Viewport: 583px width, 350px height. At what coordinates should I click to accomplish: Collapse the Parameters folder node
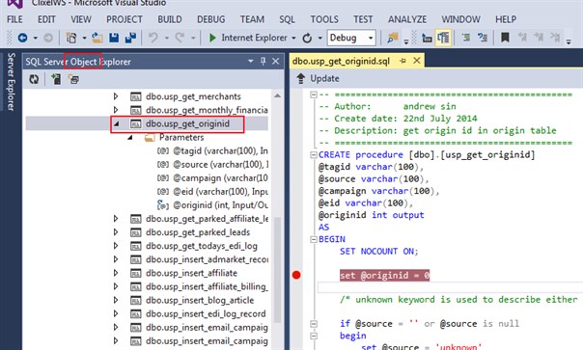point(129,138)
